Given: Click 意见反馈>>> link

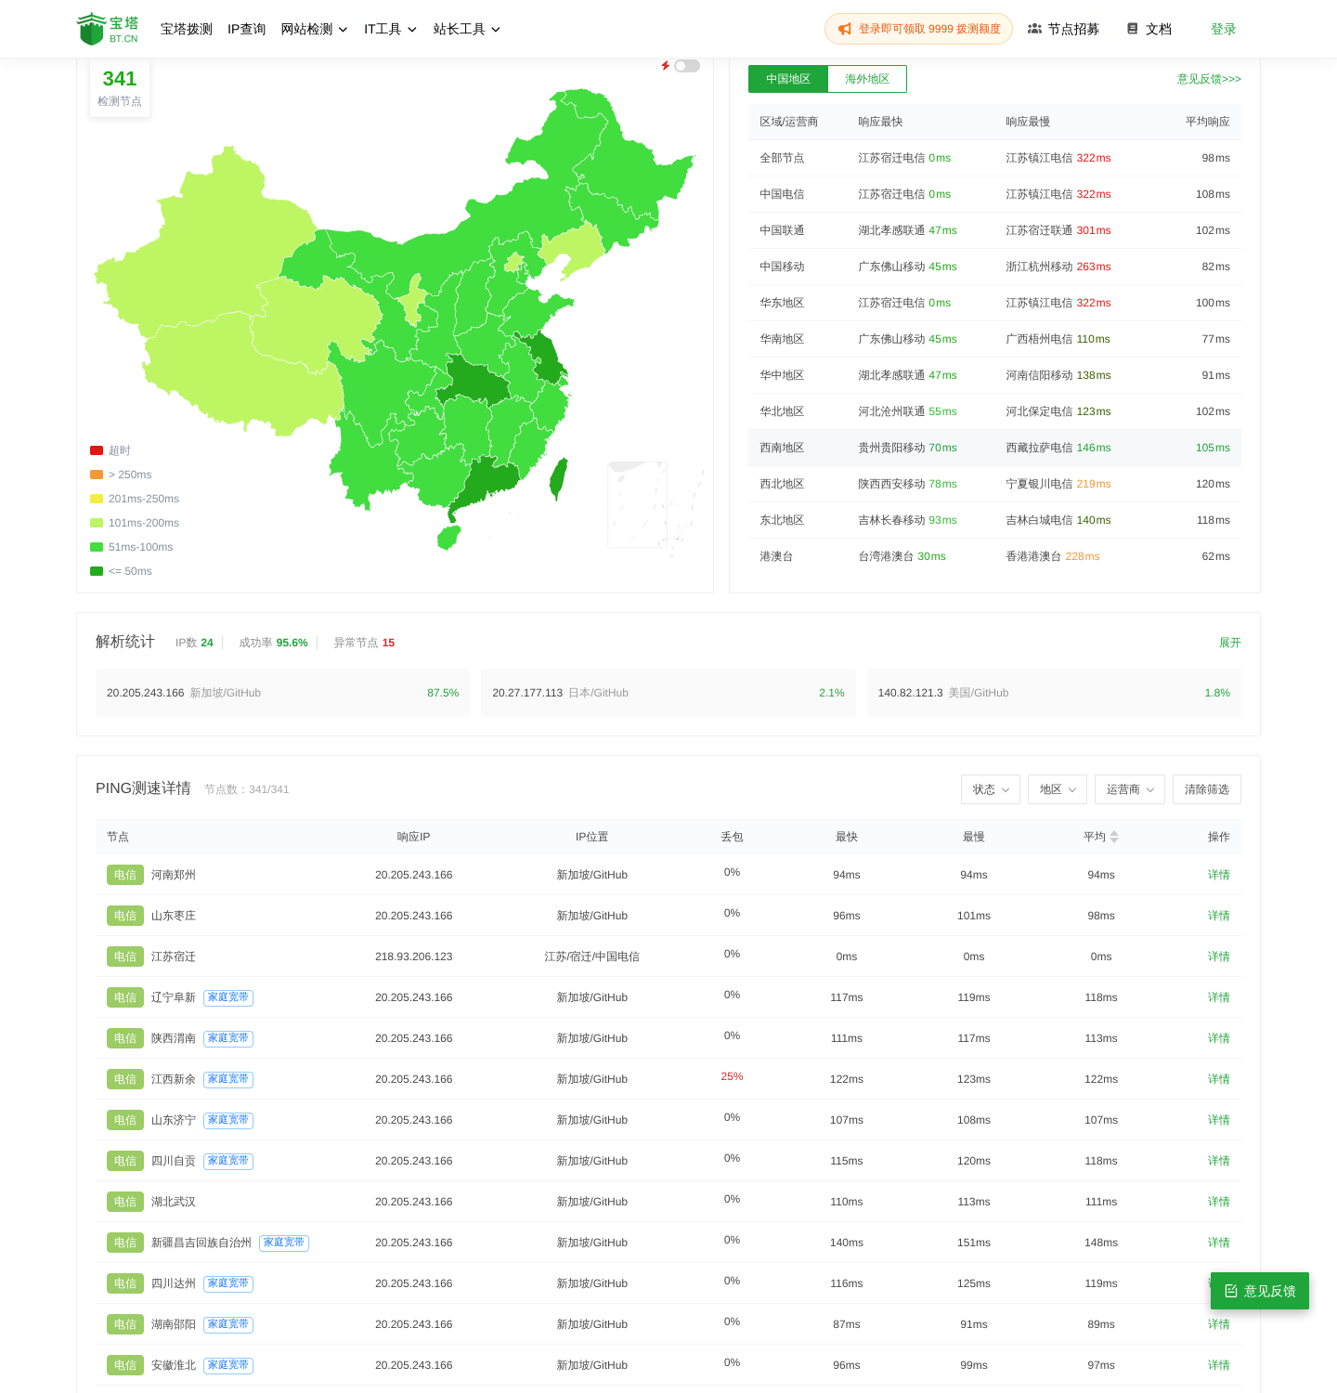Looking at the screenshot, I should [1209, 79].
